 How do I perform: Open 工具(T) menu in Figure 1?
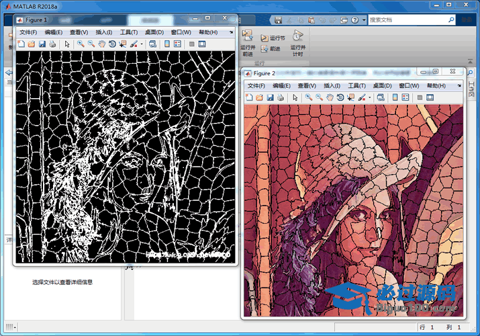click(x=129, y=32)
